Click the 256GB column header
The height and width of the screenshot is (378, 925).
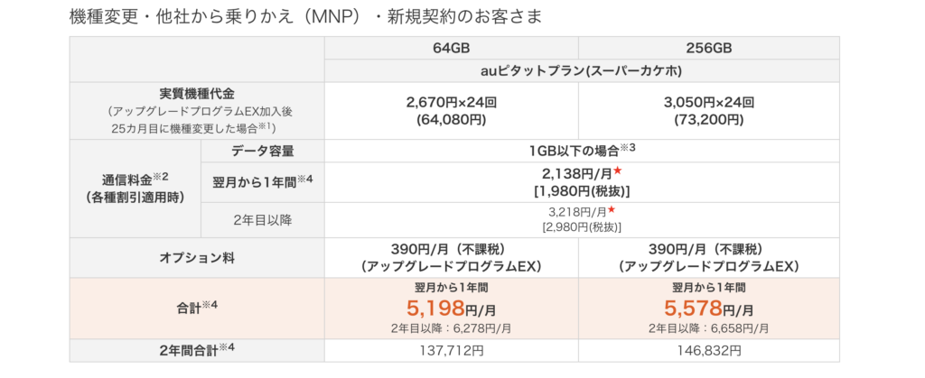tap(709, 49)
